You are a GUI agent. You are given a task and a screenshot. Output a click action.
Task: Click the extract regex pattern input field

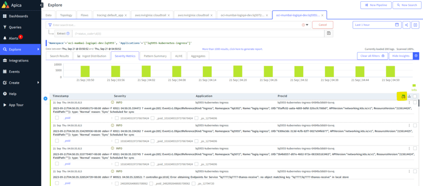[x=198, y=33]
